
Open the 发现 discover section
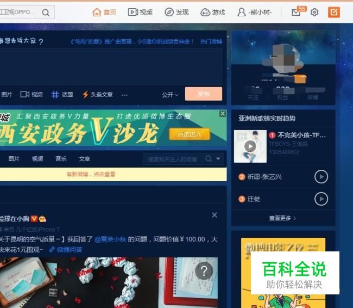tap(177, 12)
